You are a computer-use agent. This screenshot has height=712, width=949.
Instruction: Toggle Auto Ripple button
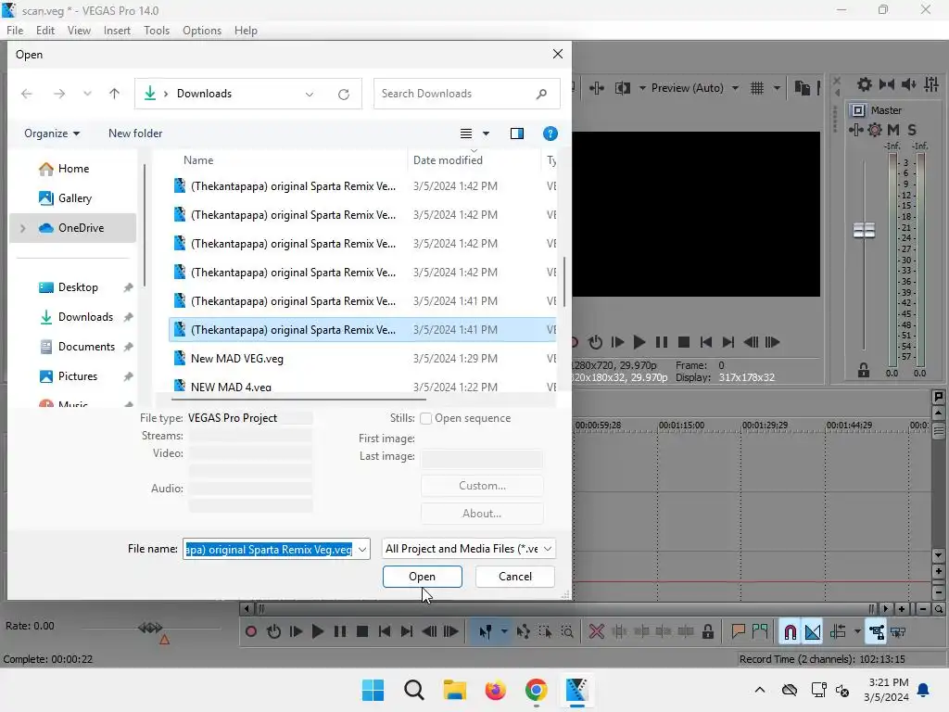coord(838,632)
